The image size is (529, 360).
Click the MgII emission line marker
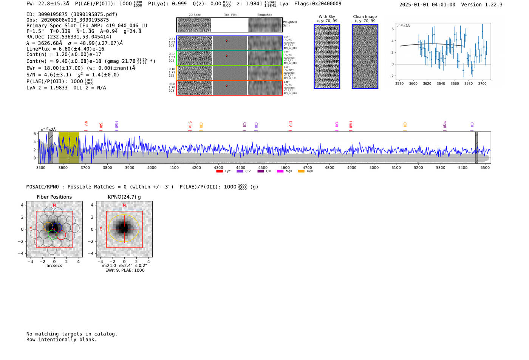coord(445,125)
